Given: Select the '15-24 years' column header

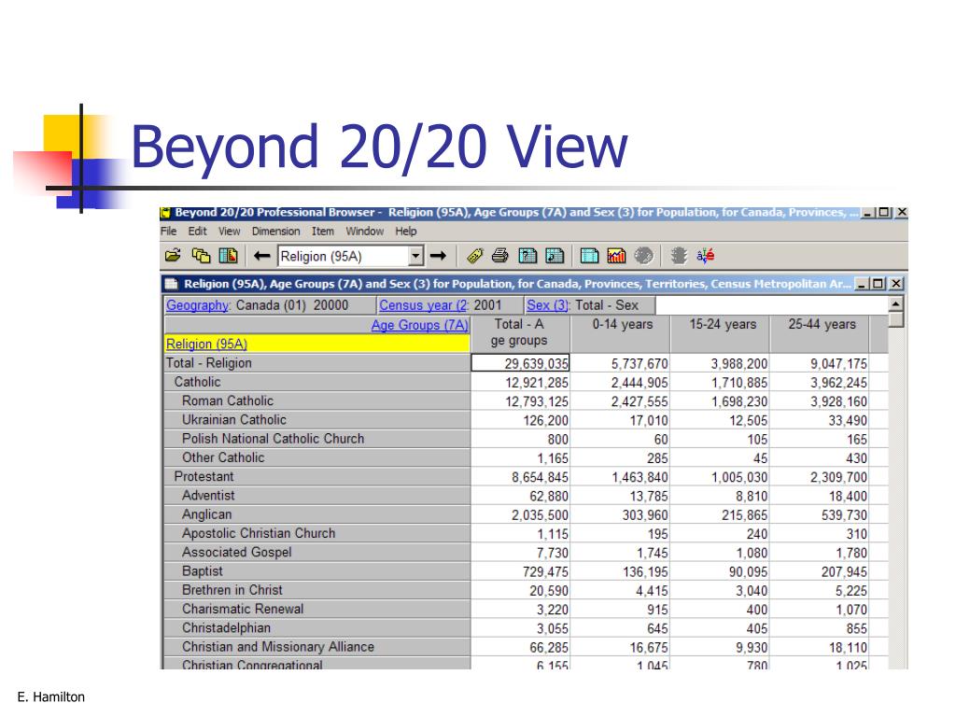Looking at the screenshot, I should [x=721, y=333].
